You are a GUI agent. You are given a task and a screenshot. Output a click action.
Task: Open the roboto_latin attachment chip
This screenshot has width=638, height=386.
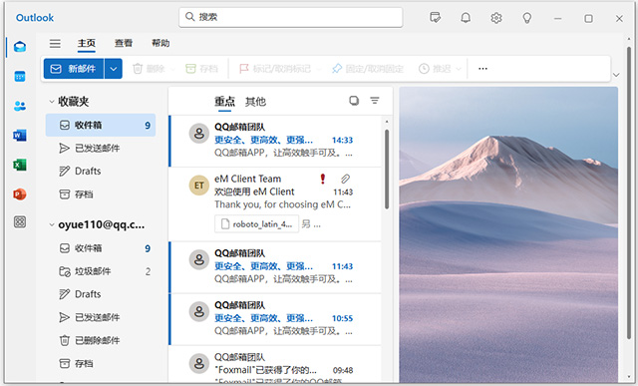tap(257, 224)
